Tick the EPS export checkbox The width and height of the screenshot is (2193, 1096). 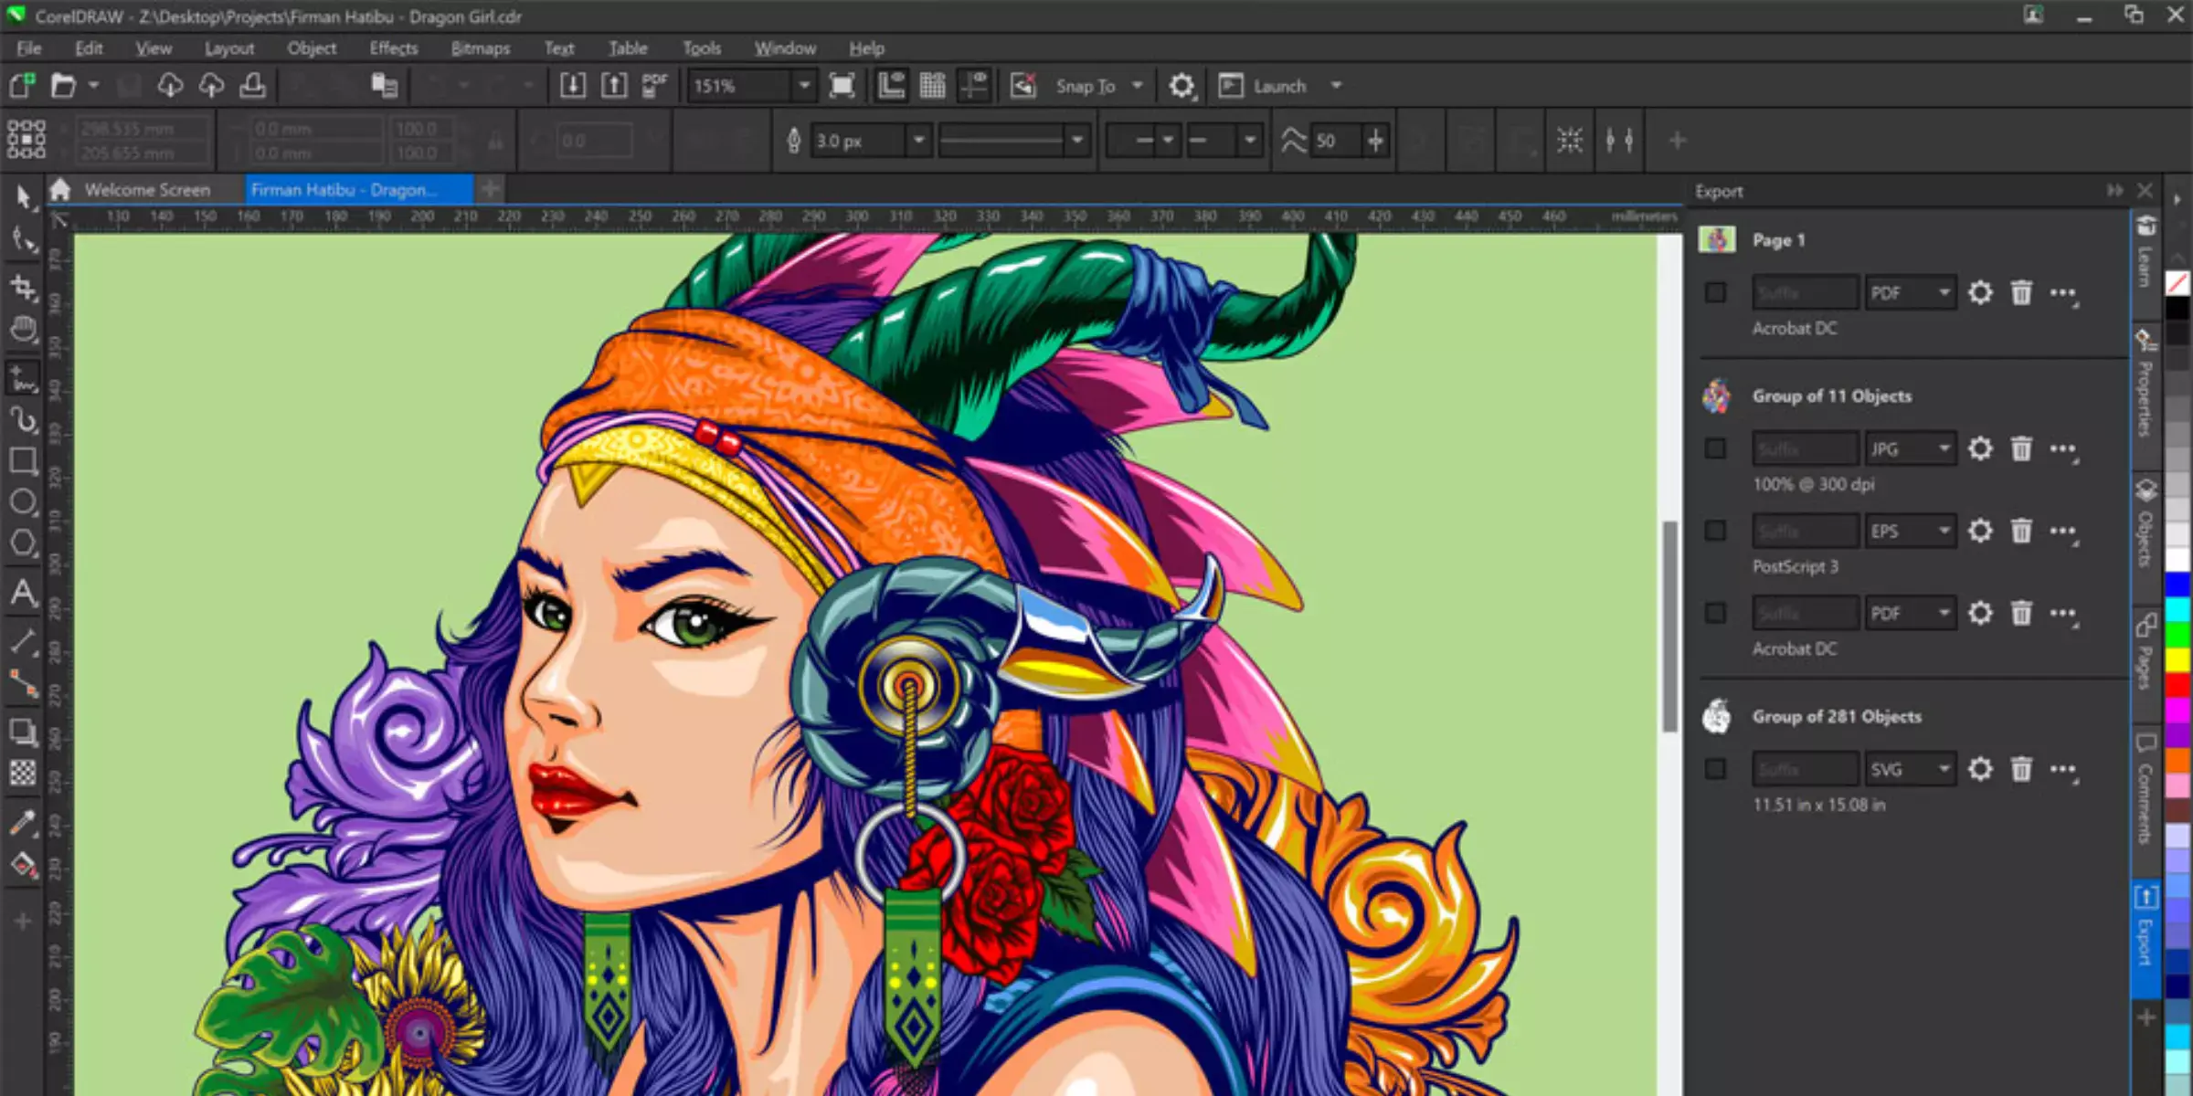(x=1715, y=531)
